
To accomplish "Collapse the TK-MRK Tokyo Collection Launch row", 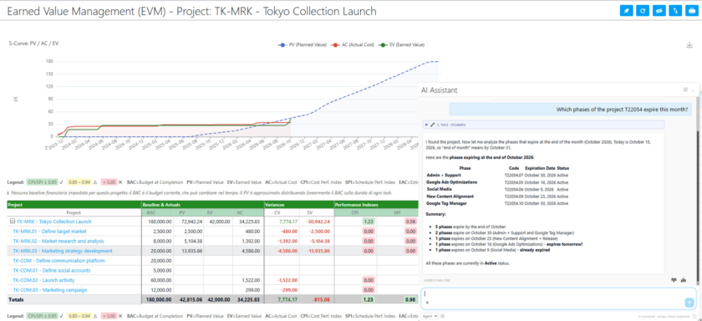I will [x=12, y=222].
